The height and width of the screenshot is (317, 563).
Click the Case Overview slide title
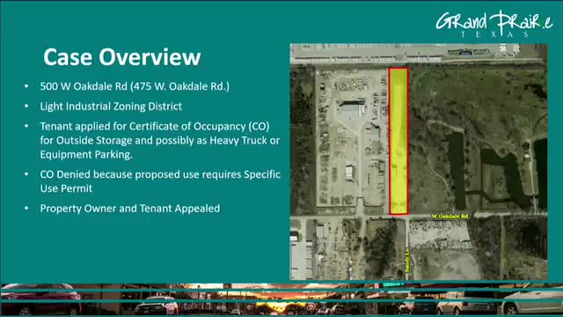point(121,57)
